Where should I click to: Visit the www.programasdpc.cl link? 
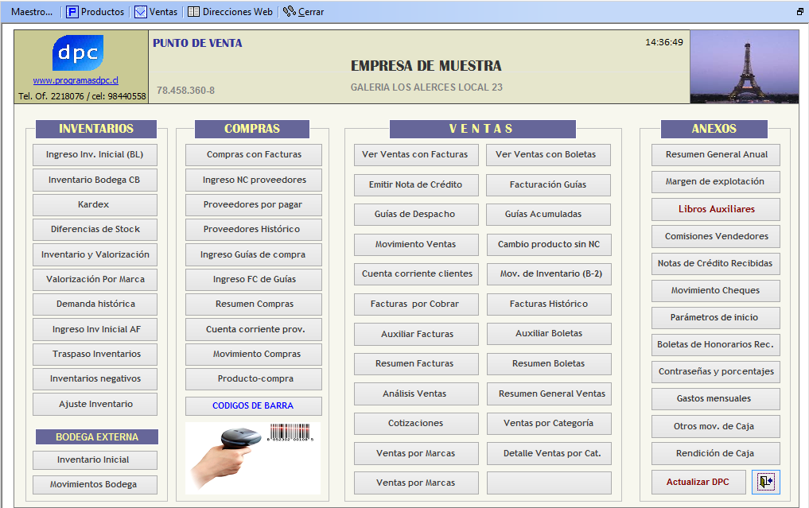pyautogui.click(x=76, y=79)
